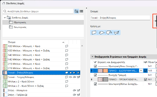
Task: Click roof icon in Στέγη - Αλουμίνιο row
Action: pos(74,90)
